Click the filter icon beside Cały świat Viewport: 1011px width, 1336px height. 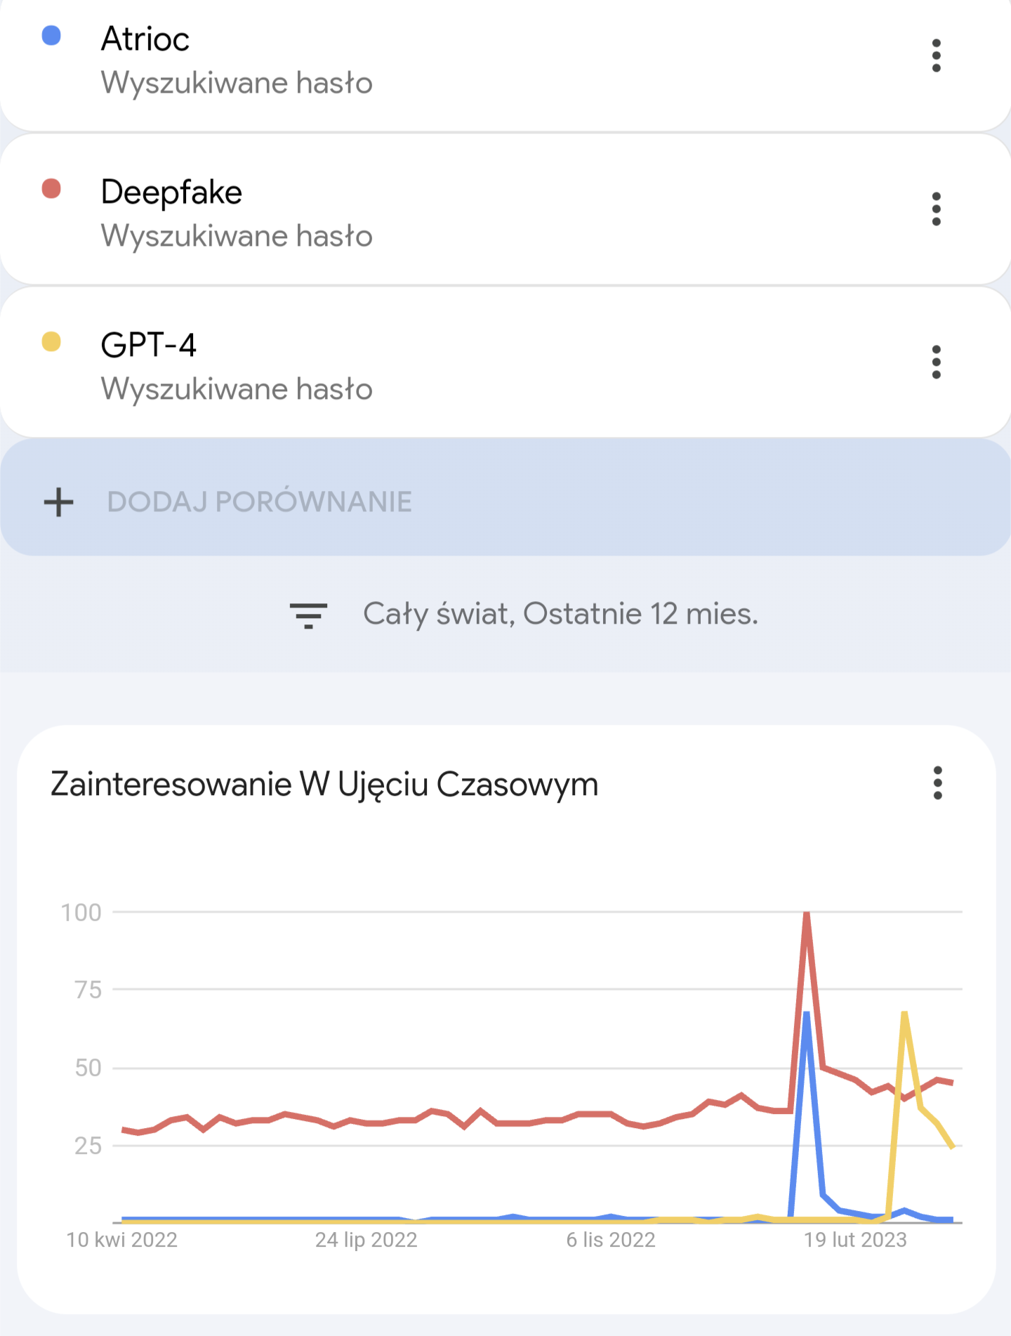point(308,615)
